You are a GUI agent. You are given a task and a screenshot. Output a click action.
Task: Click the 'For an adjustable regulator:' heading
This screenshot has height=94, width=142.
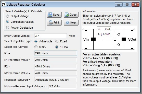102,54
